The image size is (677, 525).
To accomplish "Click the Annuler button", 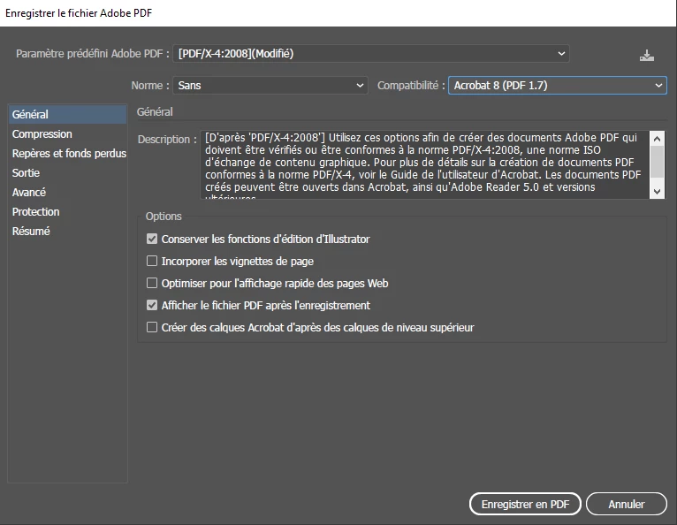I will 626,504.
